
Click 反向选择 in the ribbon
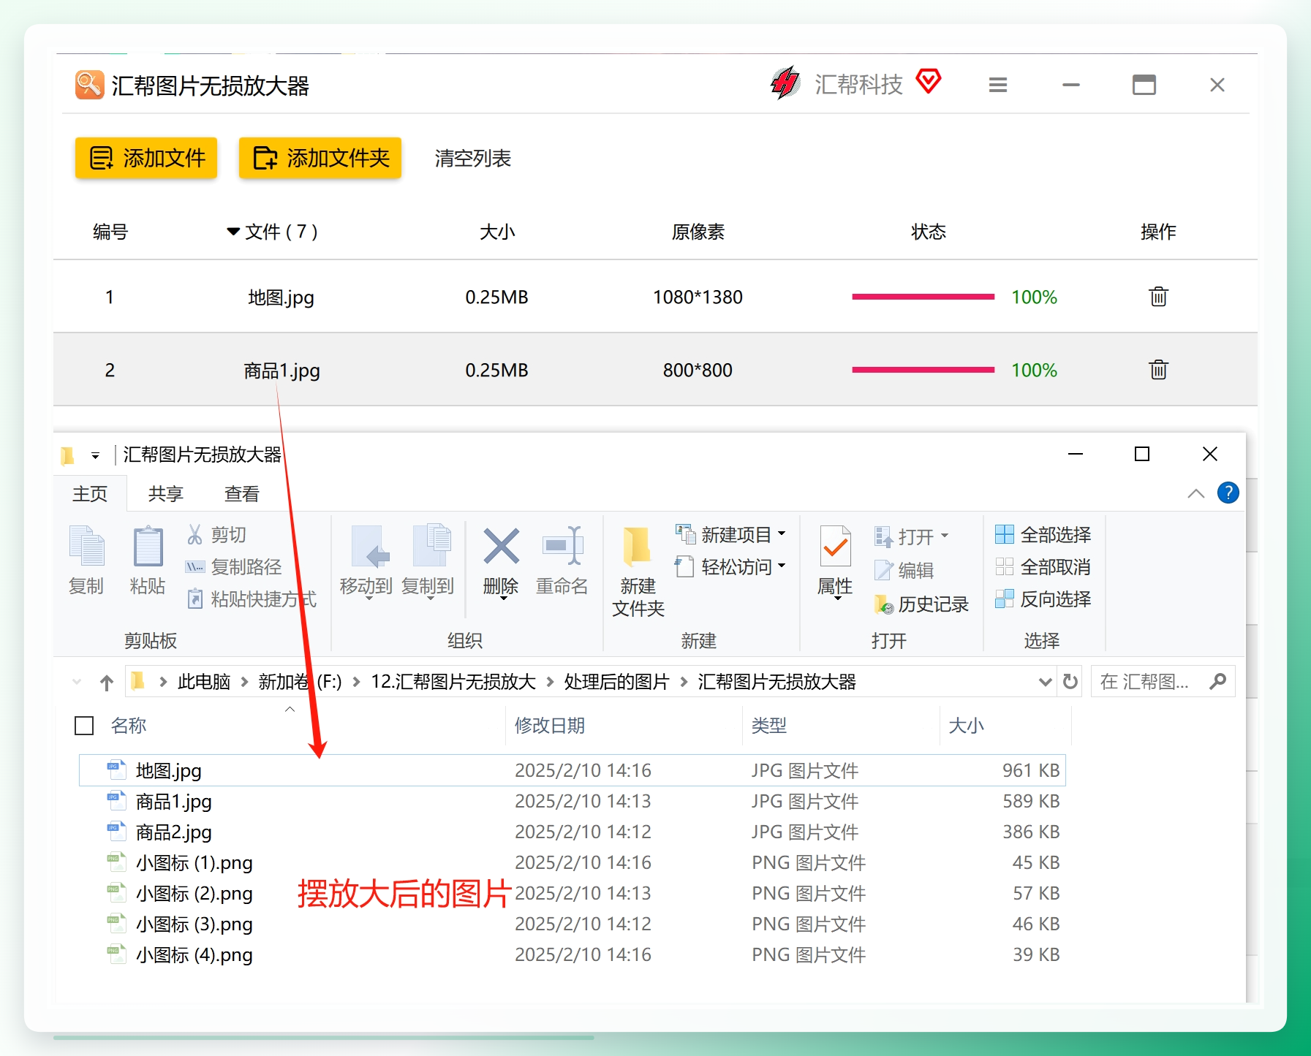[x=1043, y=599]
